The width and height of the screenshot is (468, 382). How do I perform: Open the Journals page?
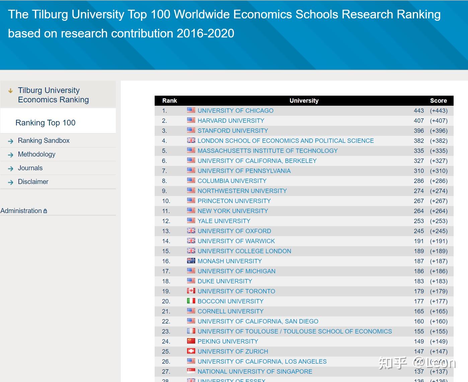tap(30, 168)
